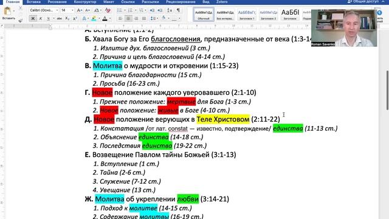Apply black font color A
This screenshot has height=219, width=389.
click(x=105, y=18)
